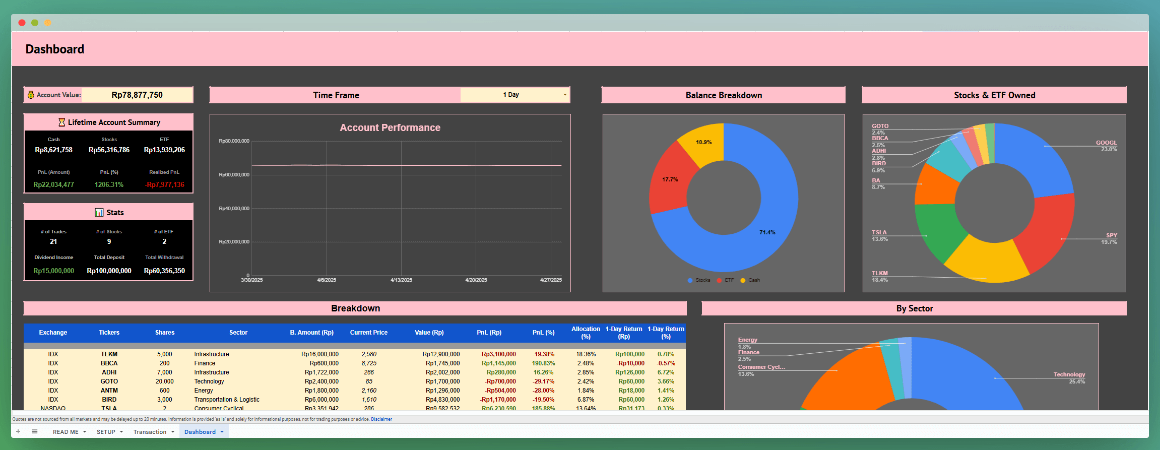The image size is (1160, 450).
Task: Open the Time Frame 1 Day dropdown
Action: click(564, 95)
